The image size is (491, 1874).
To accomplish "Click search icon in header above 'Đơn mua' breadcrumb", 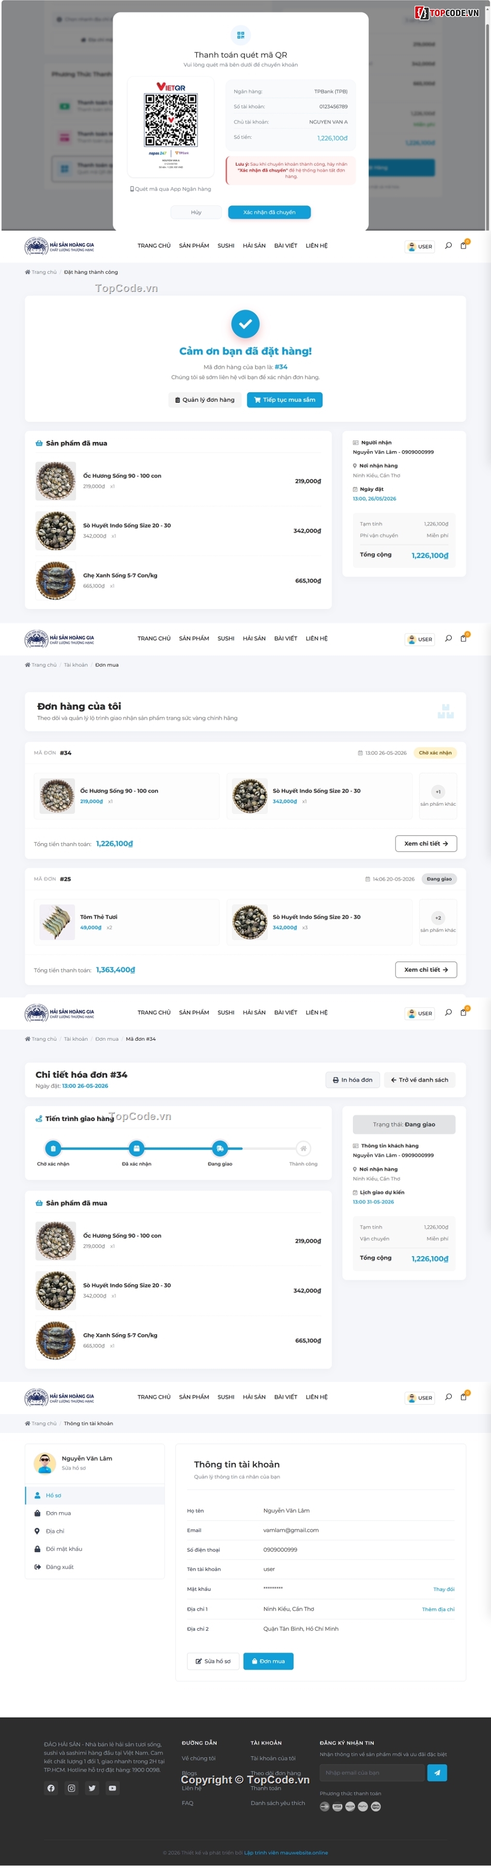I will (448, 639).
